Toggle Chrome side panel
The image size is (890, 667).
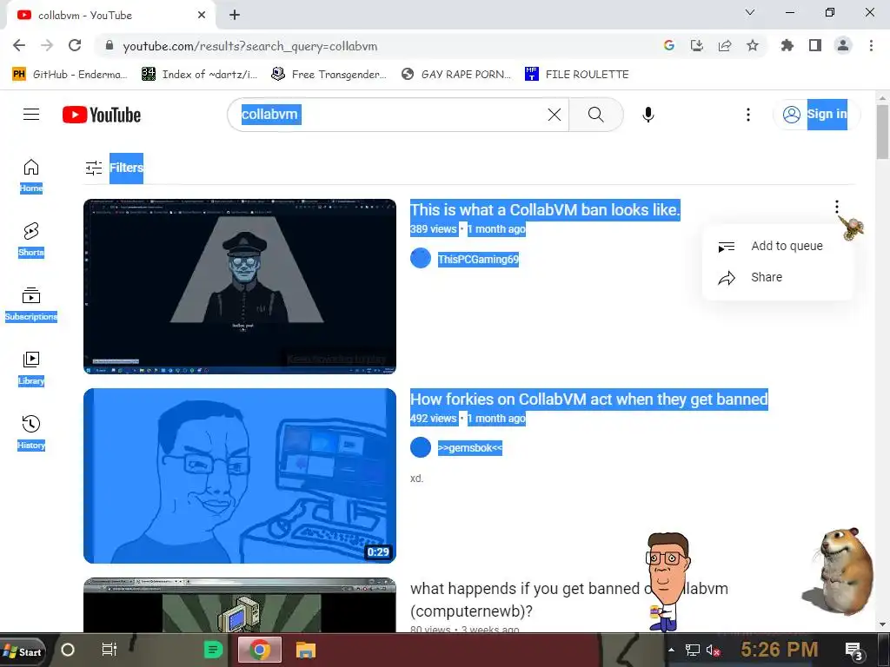815,45
